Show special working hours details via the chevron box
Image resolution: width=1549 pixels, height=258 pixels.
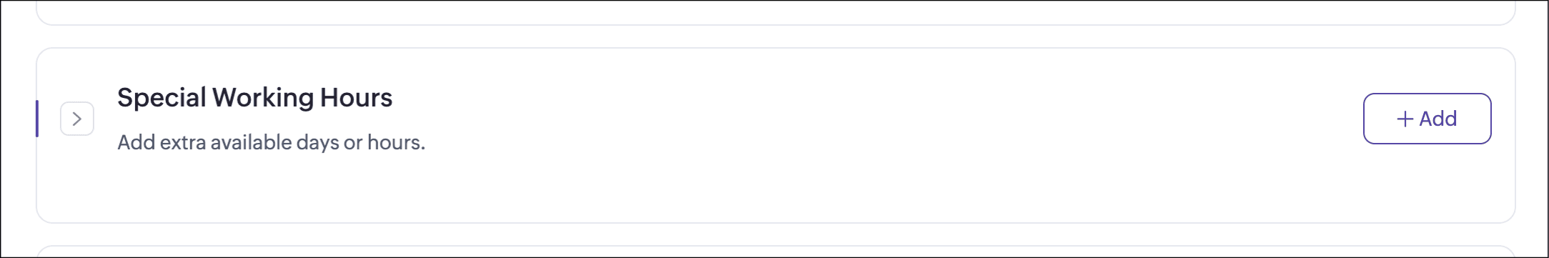click(x=77, y=119)
